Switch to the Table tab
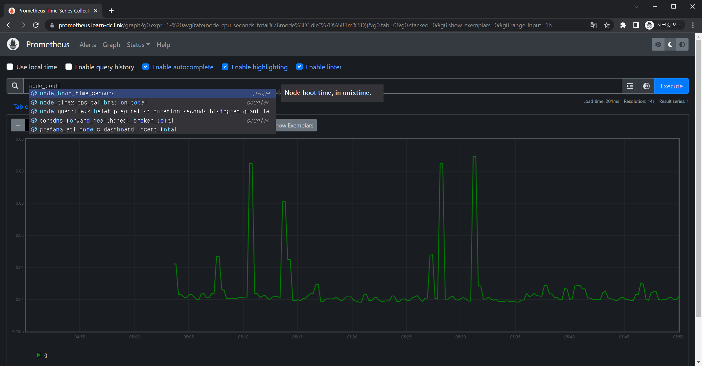The width and height of the screenshot is (702, 366). pyautogui.click(x=20, y=106)
